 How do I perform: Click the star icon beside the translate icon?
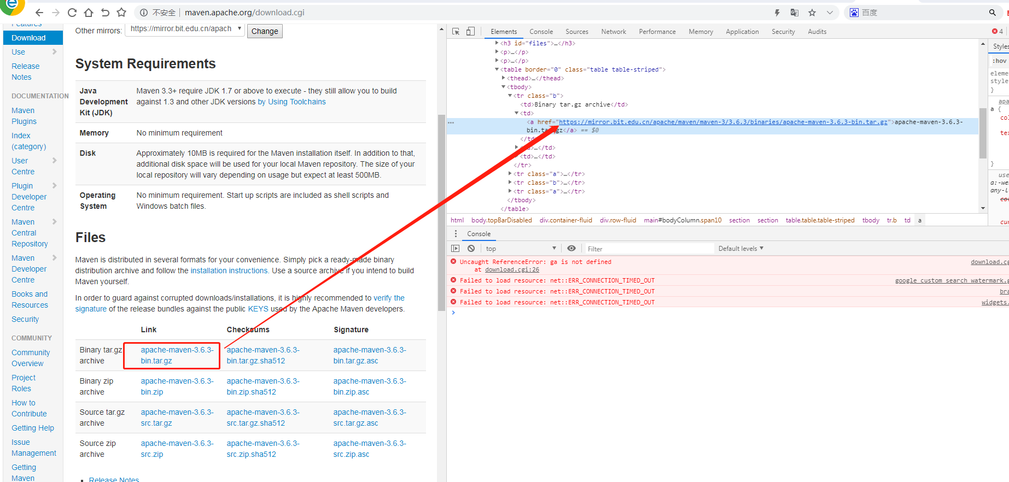812,13
